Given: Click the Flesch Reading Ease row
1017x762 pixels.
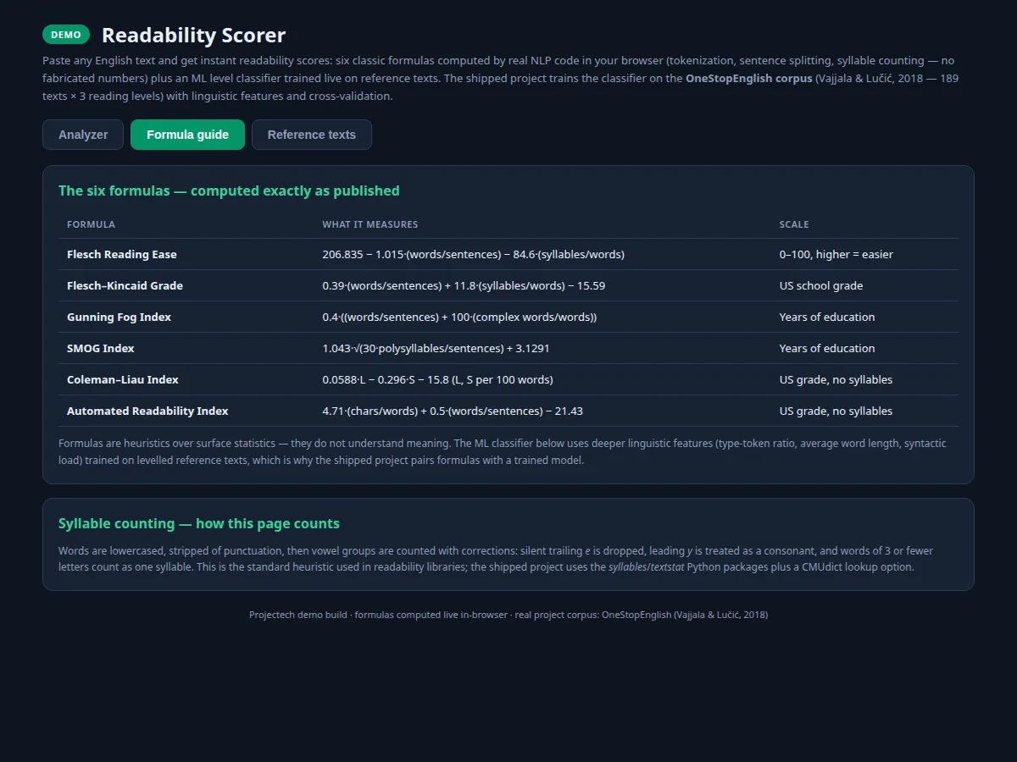Looking at the screenshot, I should pyautogui.click(x=508, y=254).
